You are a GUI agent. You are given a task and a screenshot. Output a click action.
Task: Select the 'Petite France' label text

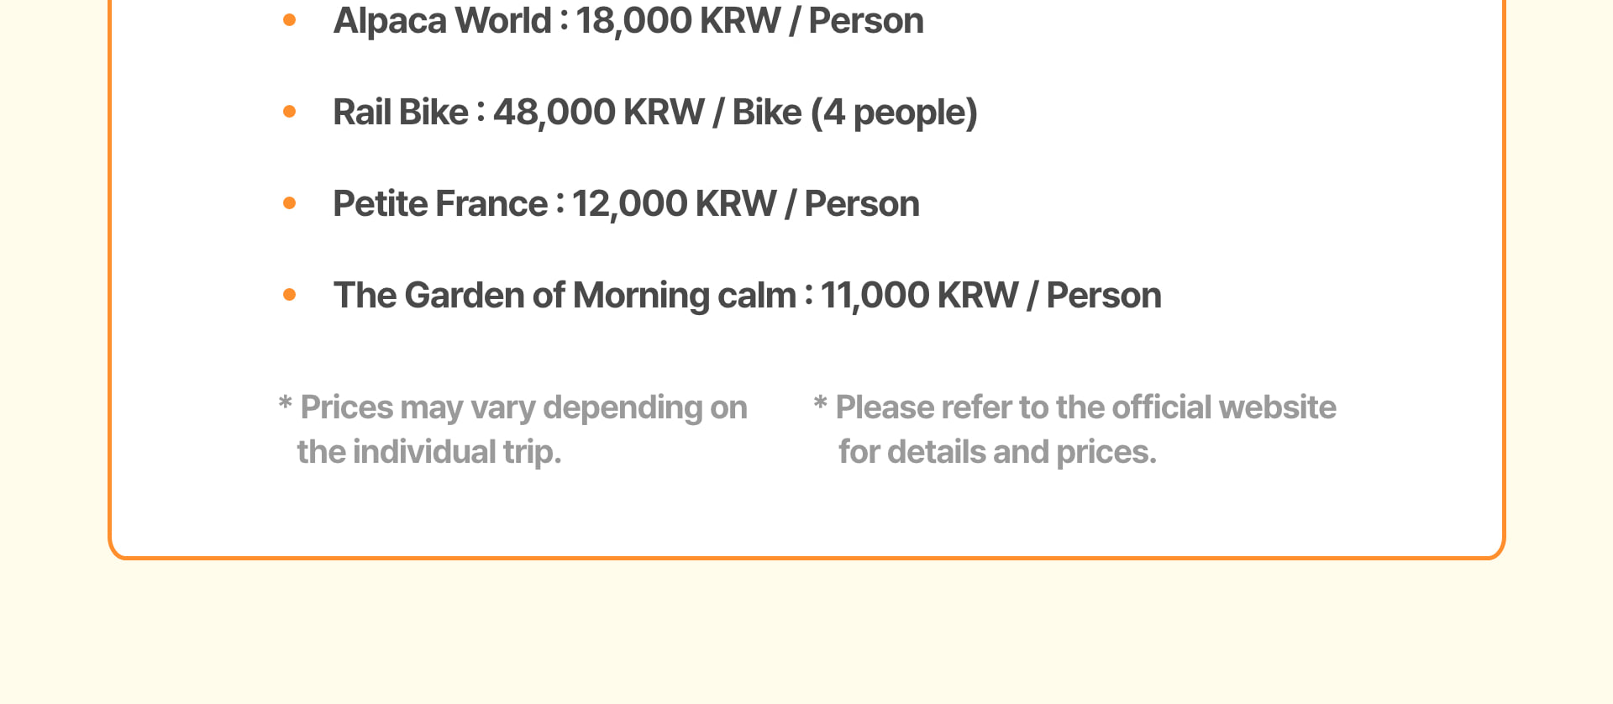440,203
